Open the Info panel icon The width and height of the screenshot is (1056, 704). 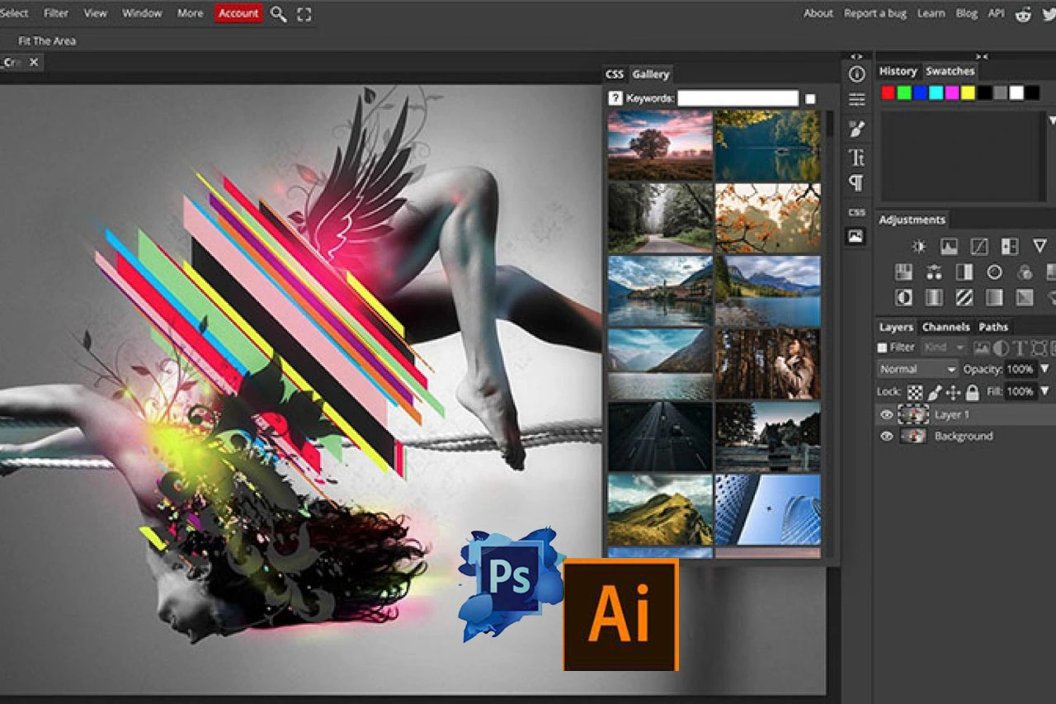857,74
